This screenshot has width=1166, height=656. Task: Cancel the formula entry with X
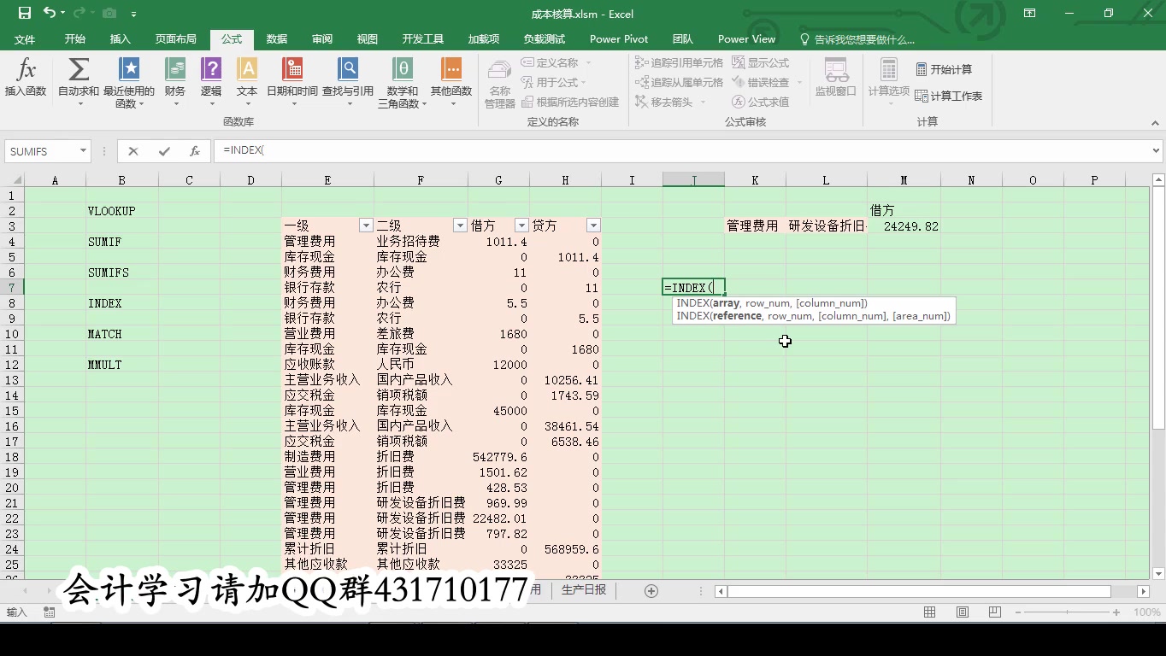(x=132, y=151)
